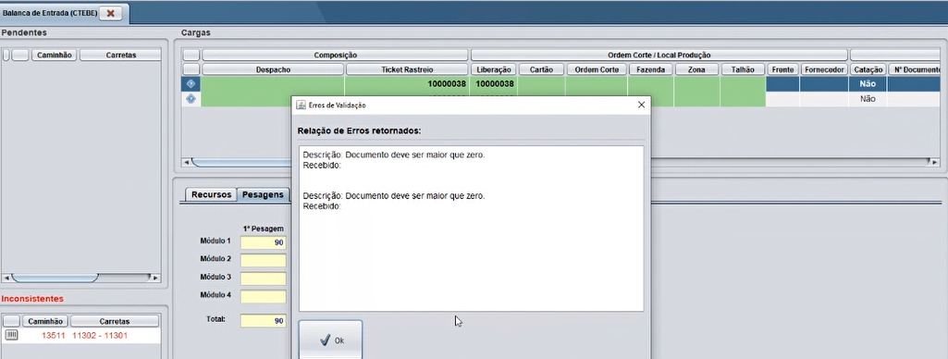This screenshot has height=359, width=948.
Task: Click the Caminhão header in the Inconsistentes table
Action: (x=46, y=322)
